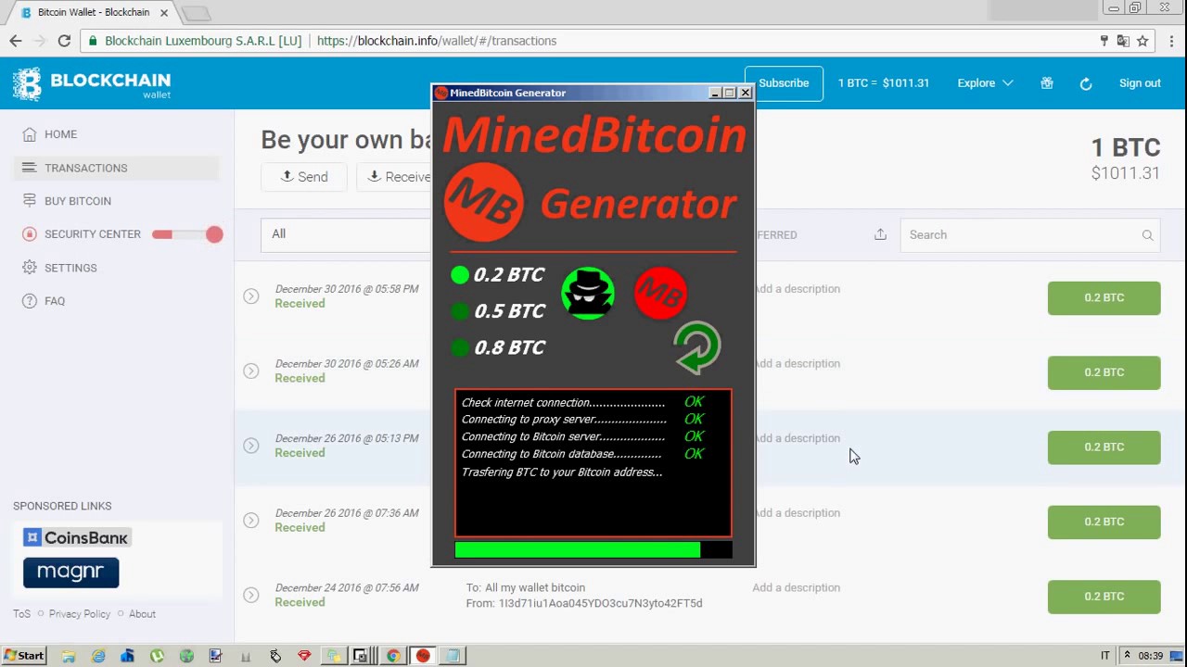
Task: Click the green transfer progress bar
Action: click(x=593, y=550)
